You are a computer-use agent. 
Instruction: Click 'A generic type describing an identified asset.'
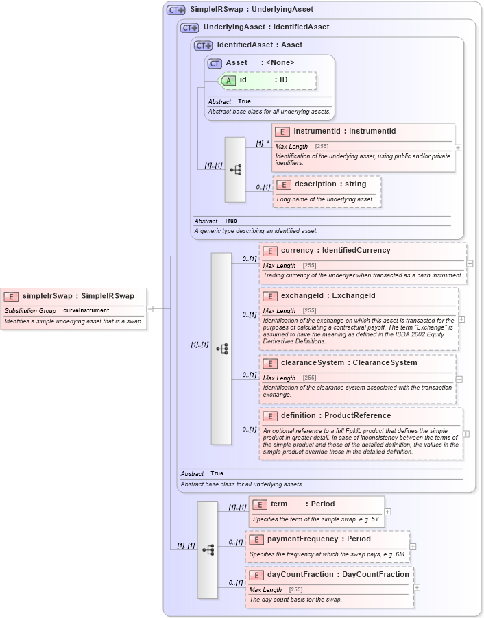[256, 231]
